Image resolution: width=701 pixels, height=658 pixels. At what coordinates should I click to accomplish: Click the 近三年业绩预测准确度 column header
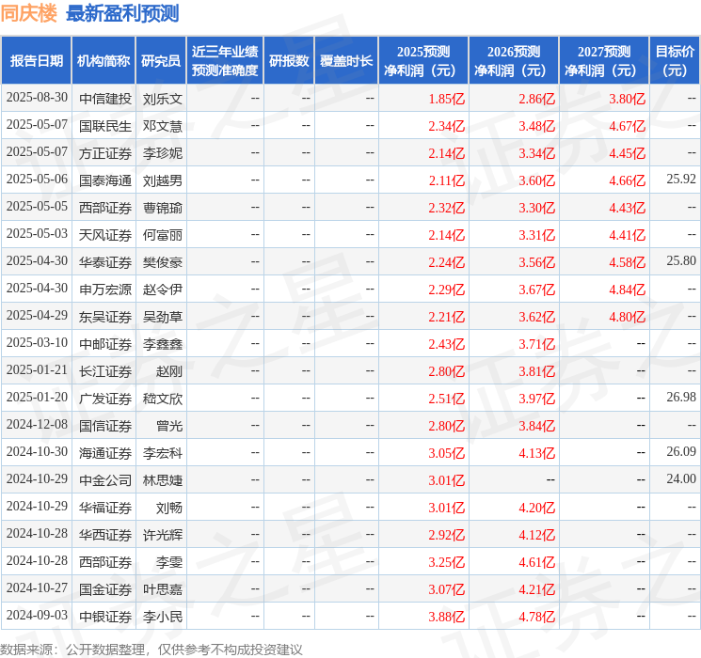pyautogui.click(x=225, y=61)
